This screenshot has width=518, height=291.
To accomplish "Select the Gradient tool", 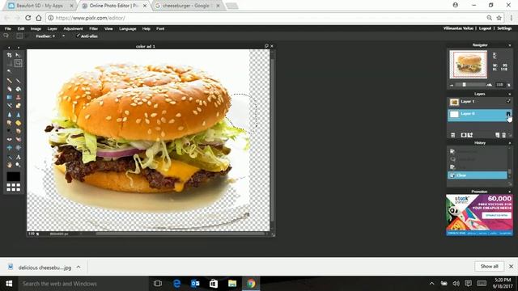I will tap(9, 97).
